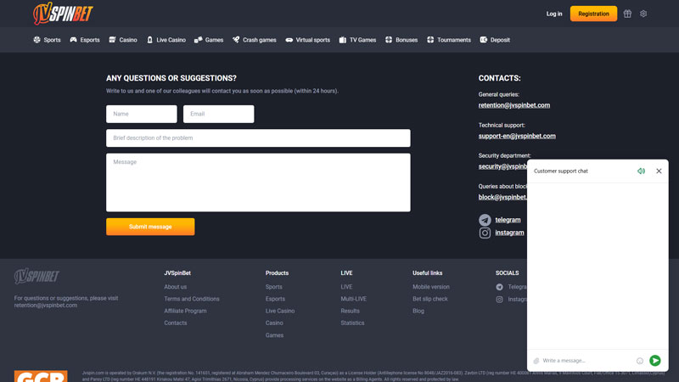Image resolution: width=679 pixels, height=382 pixels.
Task: Send chat message with green arrow button
Action: click(x=654, y=360)
